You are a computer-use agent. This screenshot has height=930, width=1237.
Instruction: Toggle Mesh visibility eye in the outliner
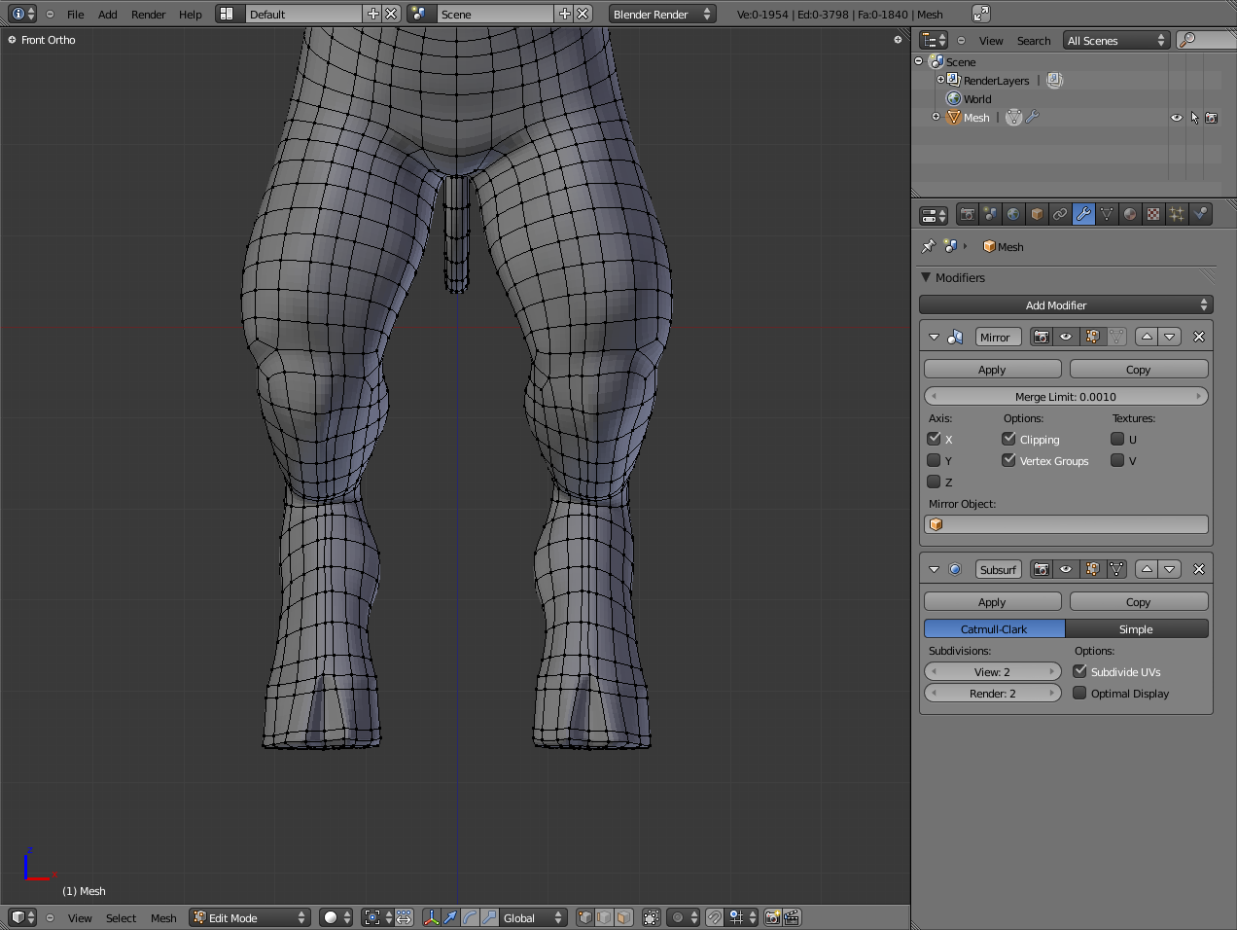coord(1177,118)
